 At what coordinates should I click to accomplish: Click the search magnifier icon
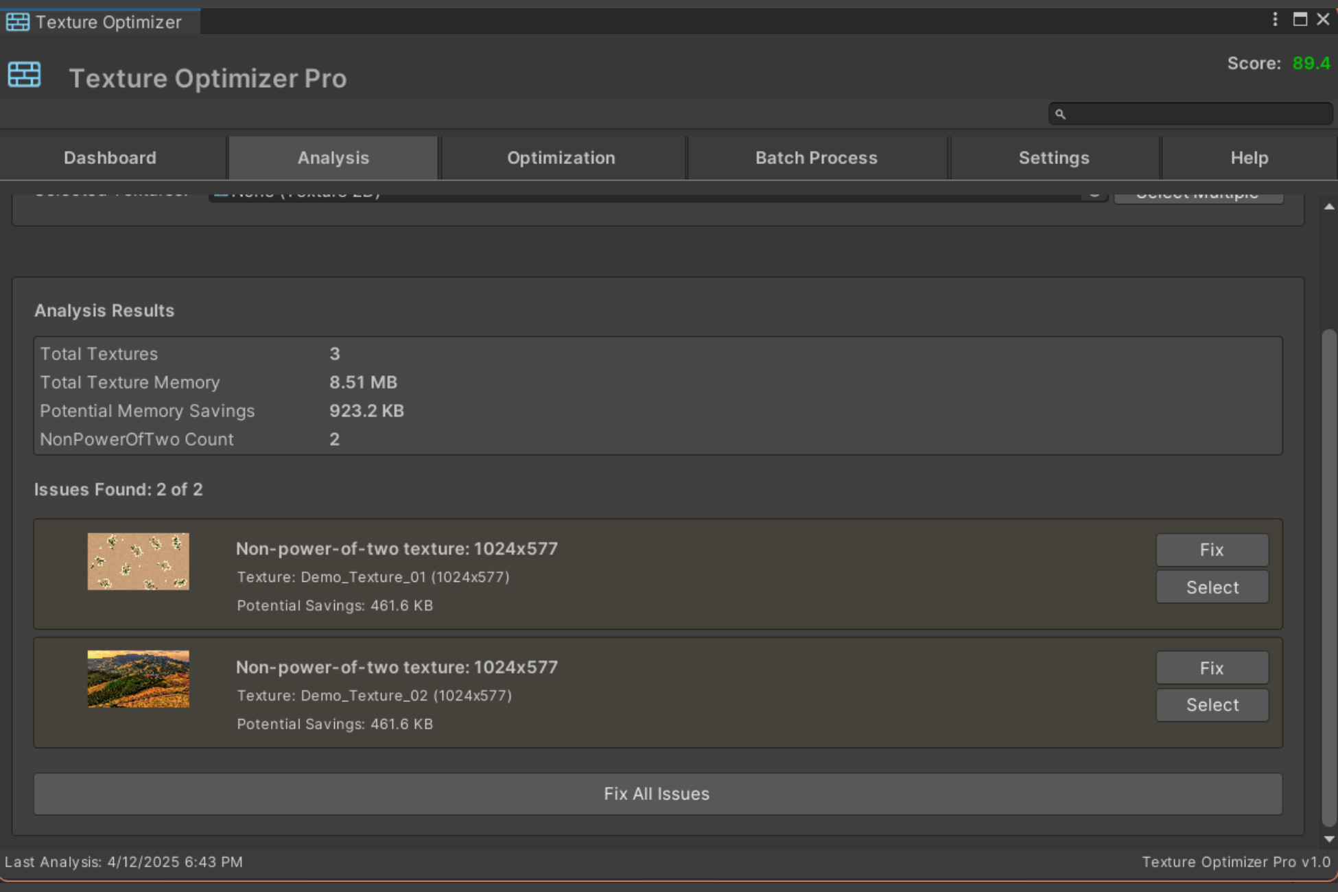pyautogui.click(x=1060, y=114)
